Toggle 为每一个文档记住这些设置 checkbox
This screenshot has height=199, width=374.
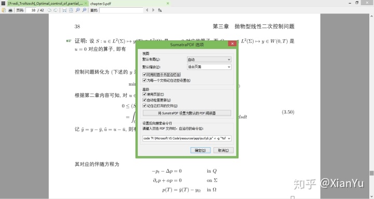click(144, 80)
